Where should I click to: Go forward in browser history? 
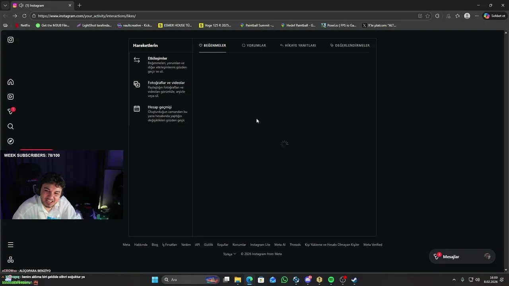pos(15,16)
